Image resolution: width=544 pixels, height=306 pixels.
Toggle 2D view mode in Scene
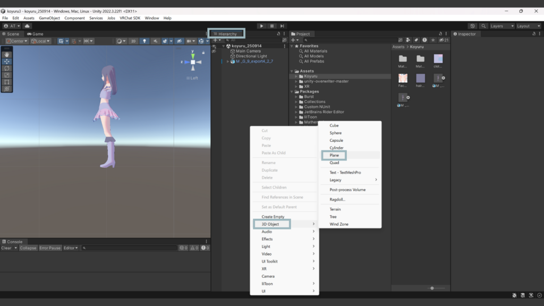coord(133,41)
